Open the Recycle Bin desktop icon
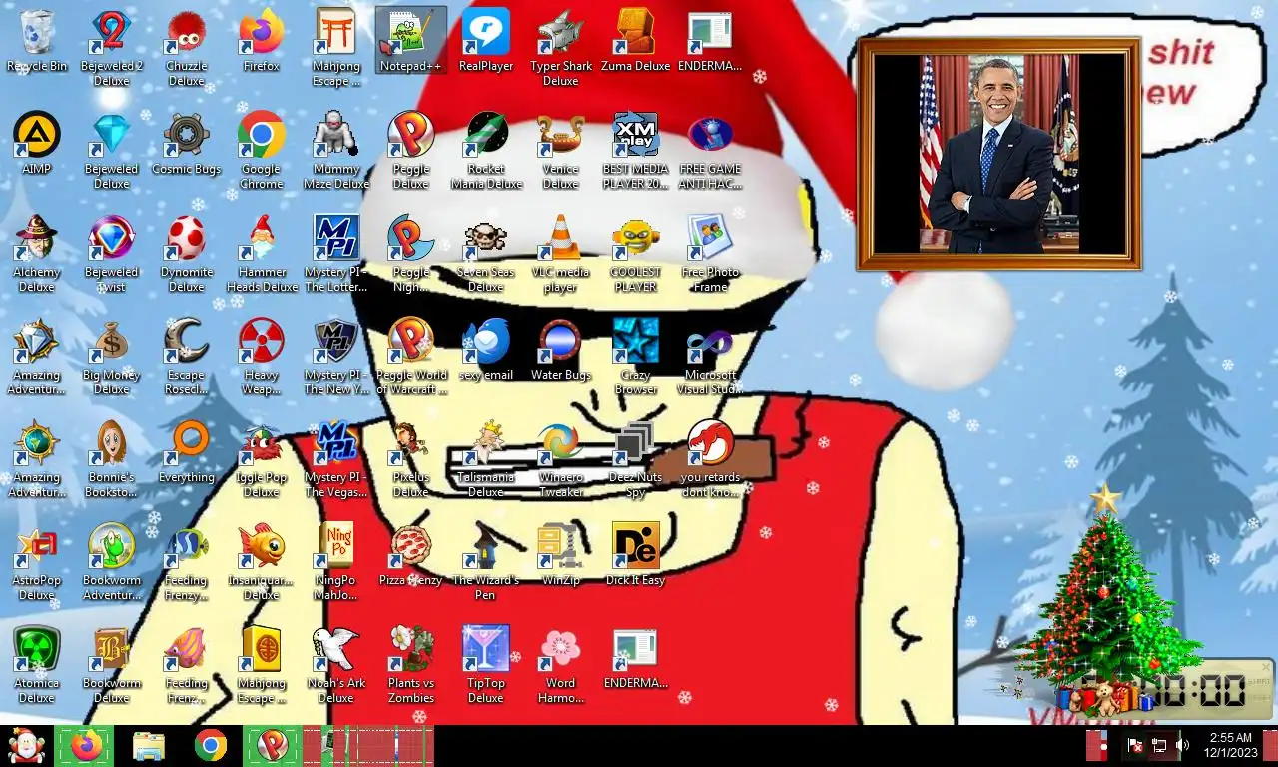The image size is (1278, 767). (37, 42)
